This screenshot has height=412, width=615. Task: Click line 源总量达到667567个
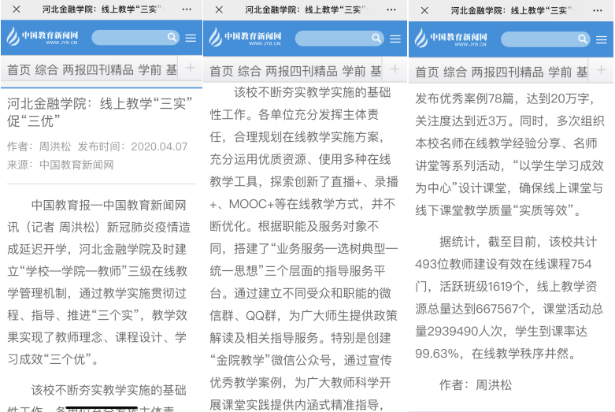click(x=509, y=309)
